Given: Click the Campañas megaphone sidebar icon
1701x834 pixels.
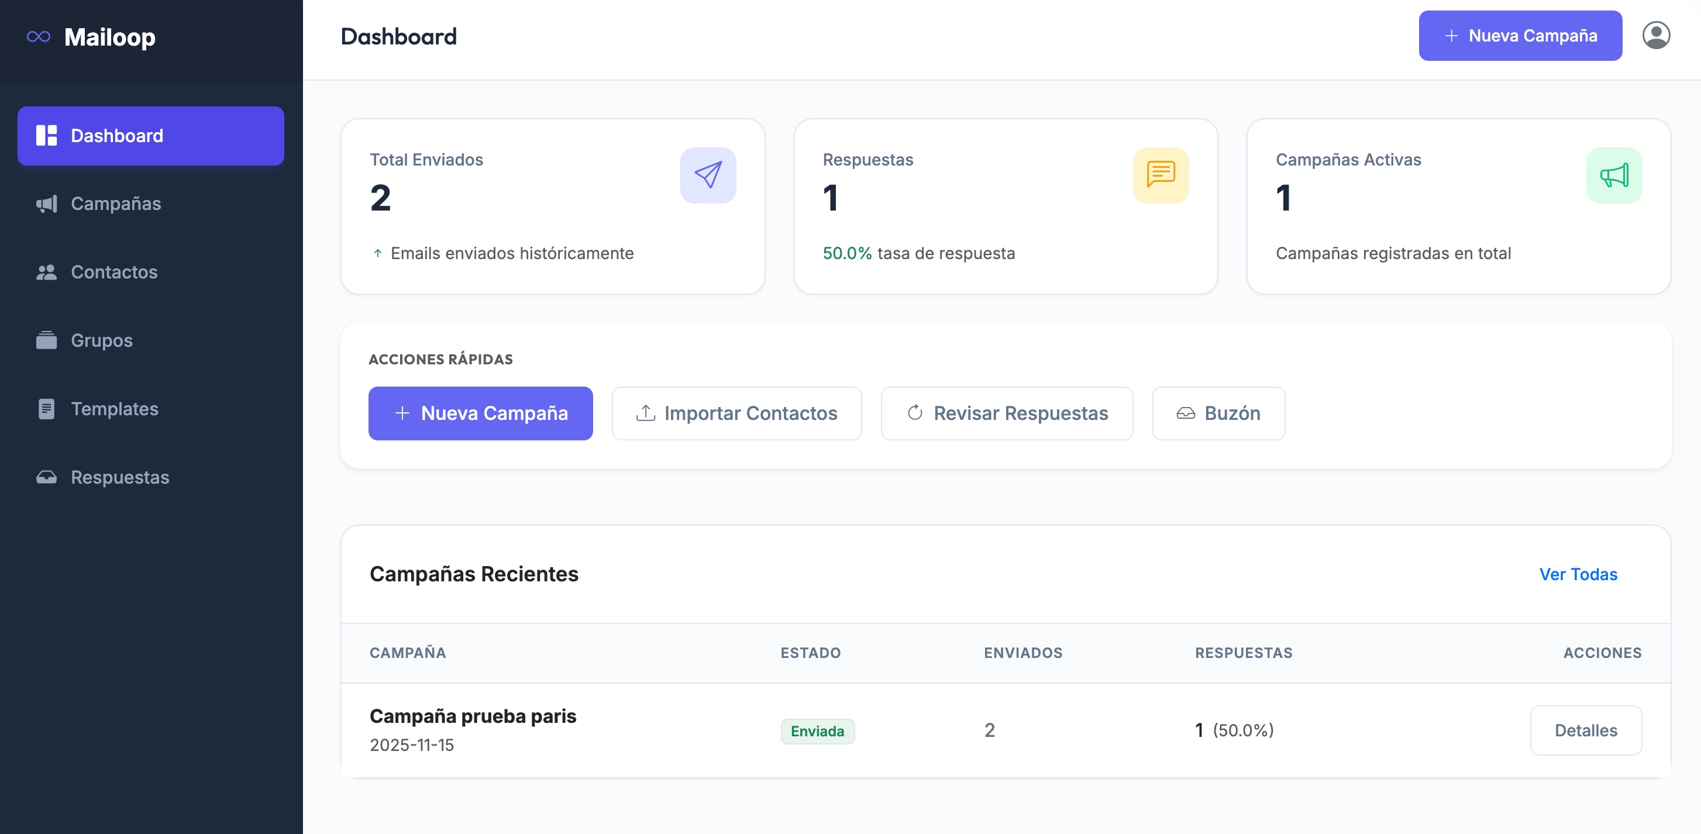Looking at the screenshot, I should (x=46, y=204).
